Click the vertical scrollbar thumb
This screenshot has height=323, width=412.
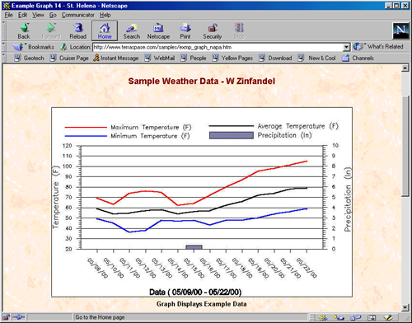tap(405, 146)
